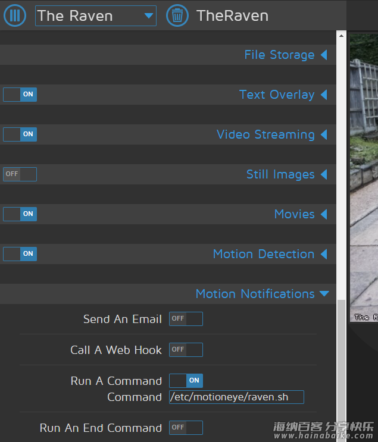Toggle the settings panel hamburger icon
Screen dimensions: 378x442
pyautogui.click(x=15, y=15)
